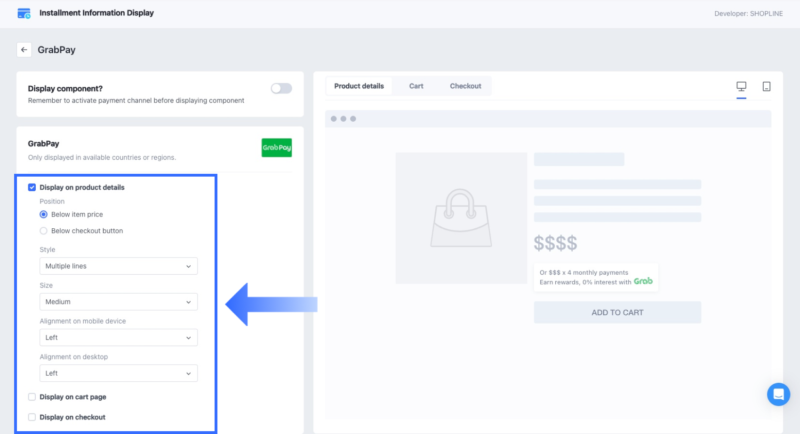Click the GrabPay logo badge

coord(277,147)
